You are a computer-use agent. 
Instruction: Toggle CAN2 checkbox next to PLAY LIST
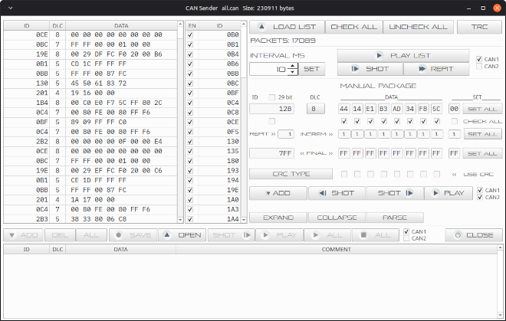click(x=479, y=66)
